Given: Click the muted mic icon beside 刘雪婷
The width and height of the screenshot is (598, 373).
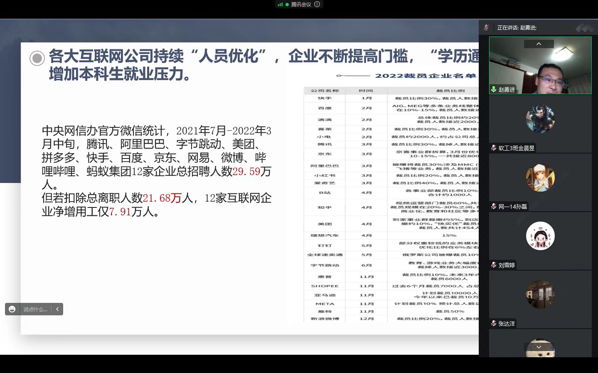Looking at the screenshot, I should (x=494, y=265).
